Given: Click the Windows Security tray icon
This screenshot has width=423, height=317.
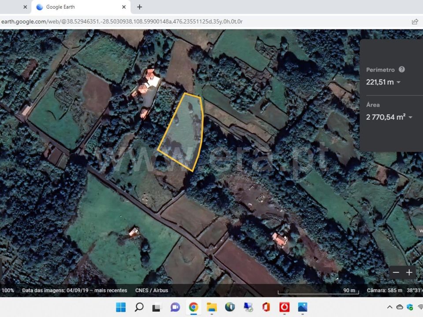Looking at the screenshot, I should pos(410,307).
